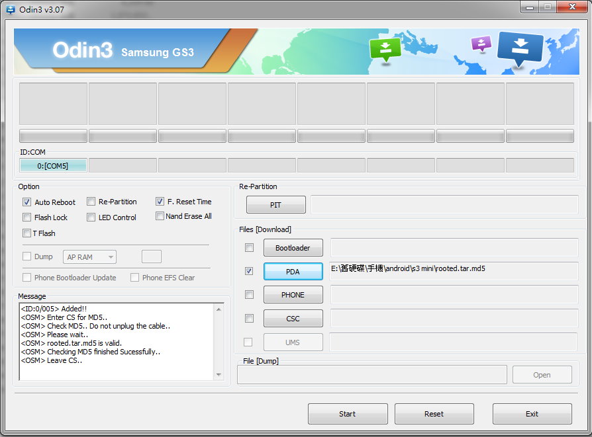Viewport: 592px width, 437px height.
Task: Click the purple download bubble icon in banner
Action: [x=481, y=44]
